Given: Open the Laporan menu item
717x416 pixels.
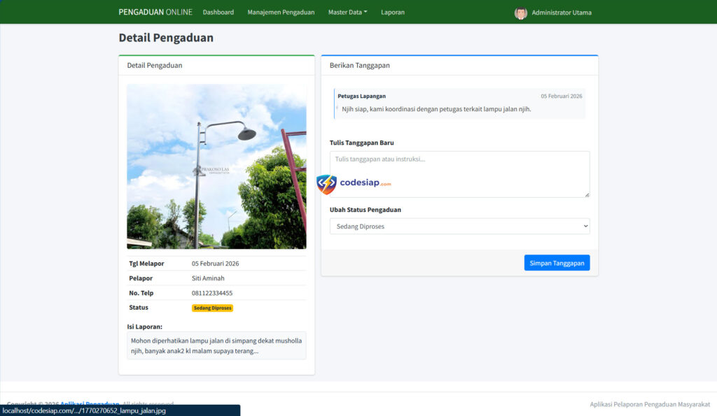Looking at the screenshot, I should 392,12.
